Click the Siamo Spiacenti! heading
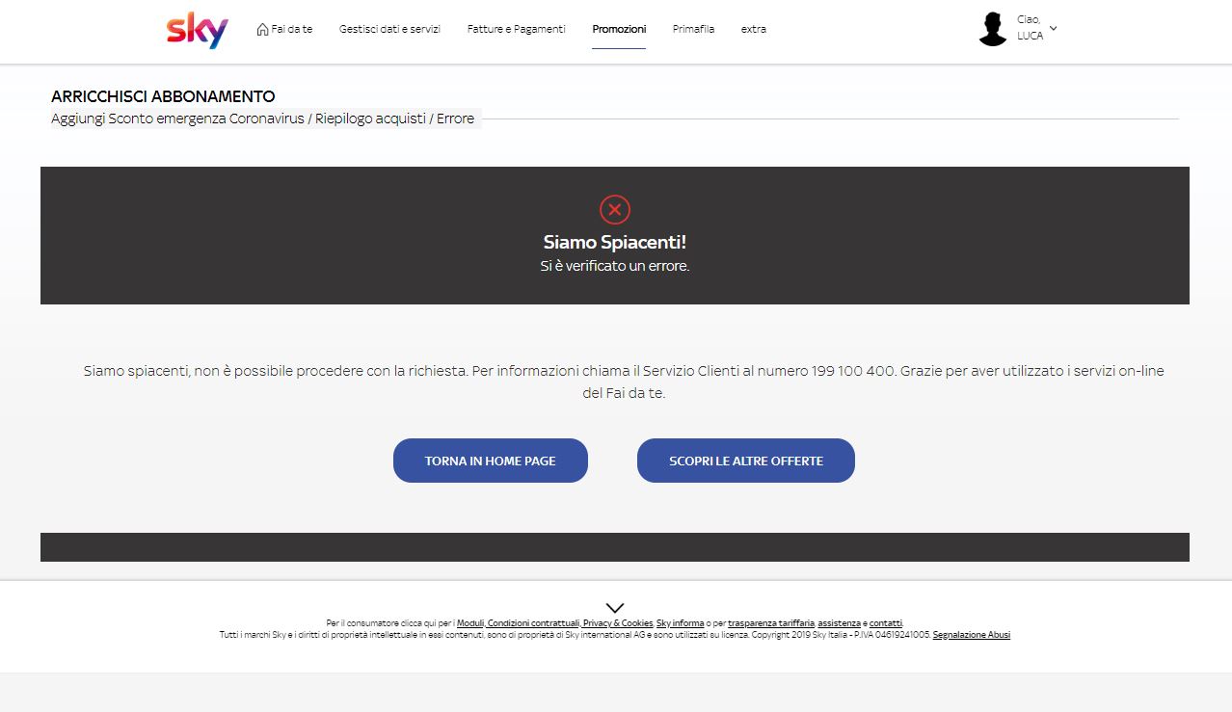Screen dimensions: 1232x712 click(x=615, y=243)
